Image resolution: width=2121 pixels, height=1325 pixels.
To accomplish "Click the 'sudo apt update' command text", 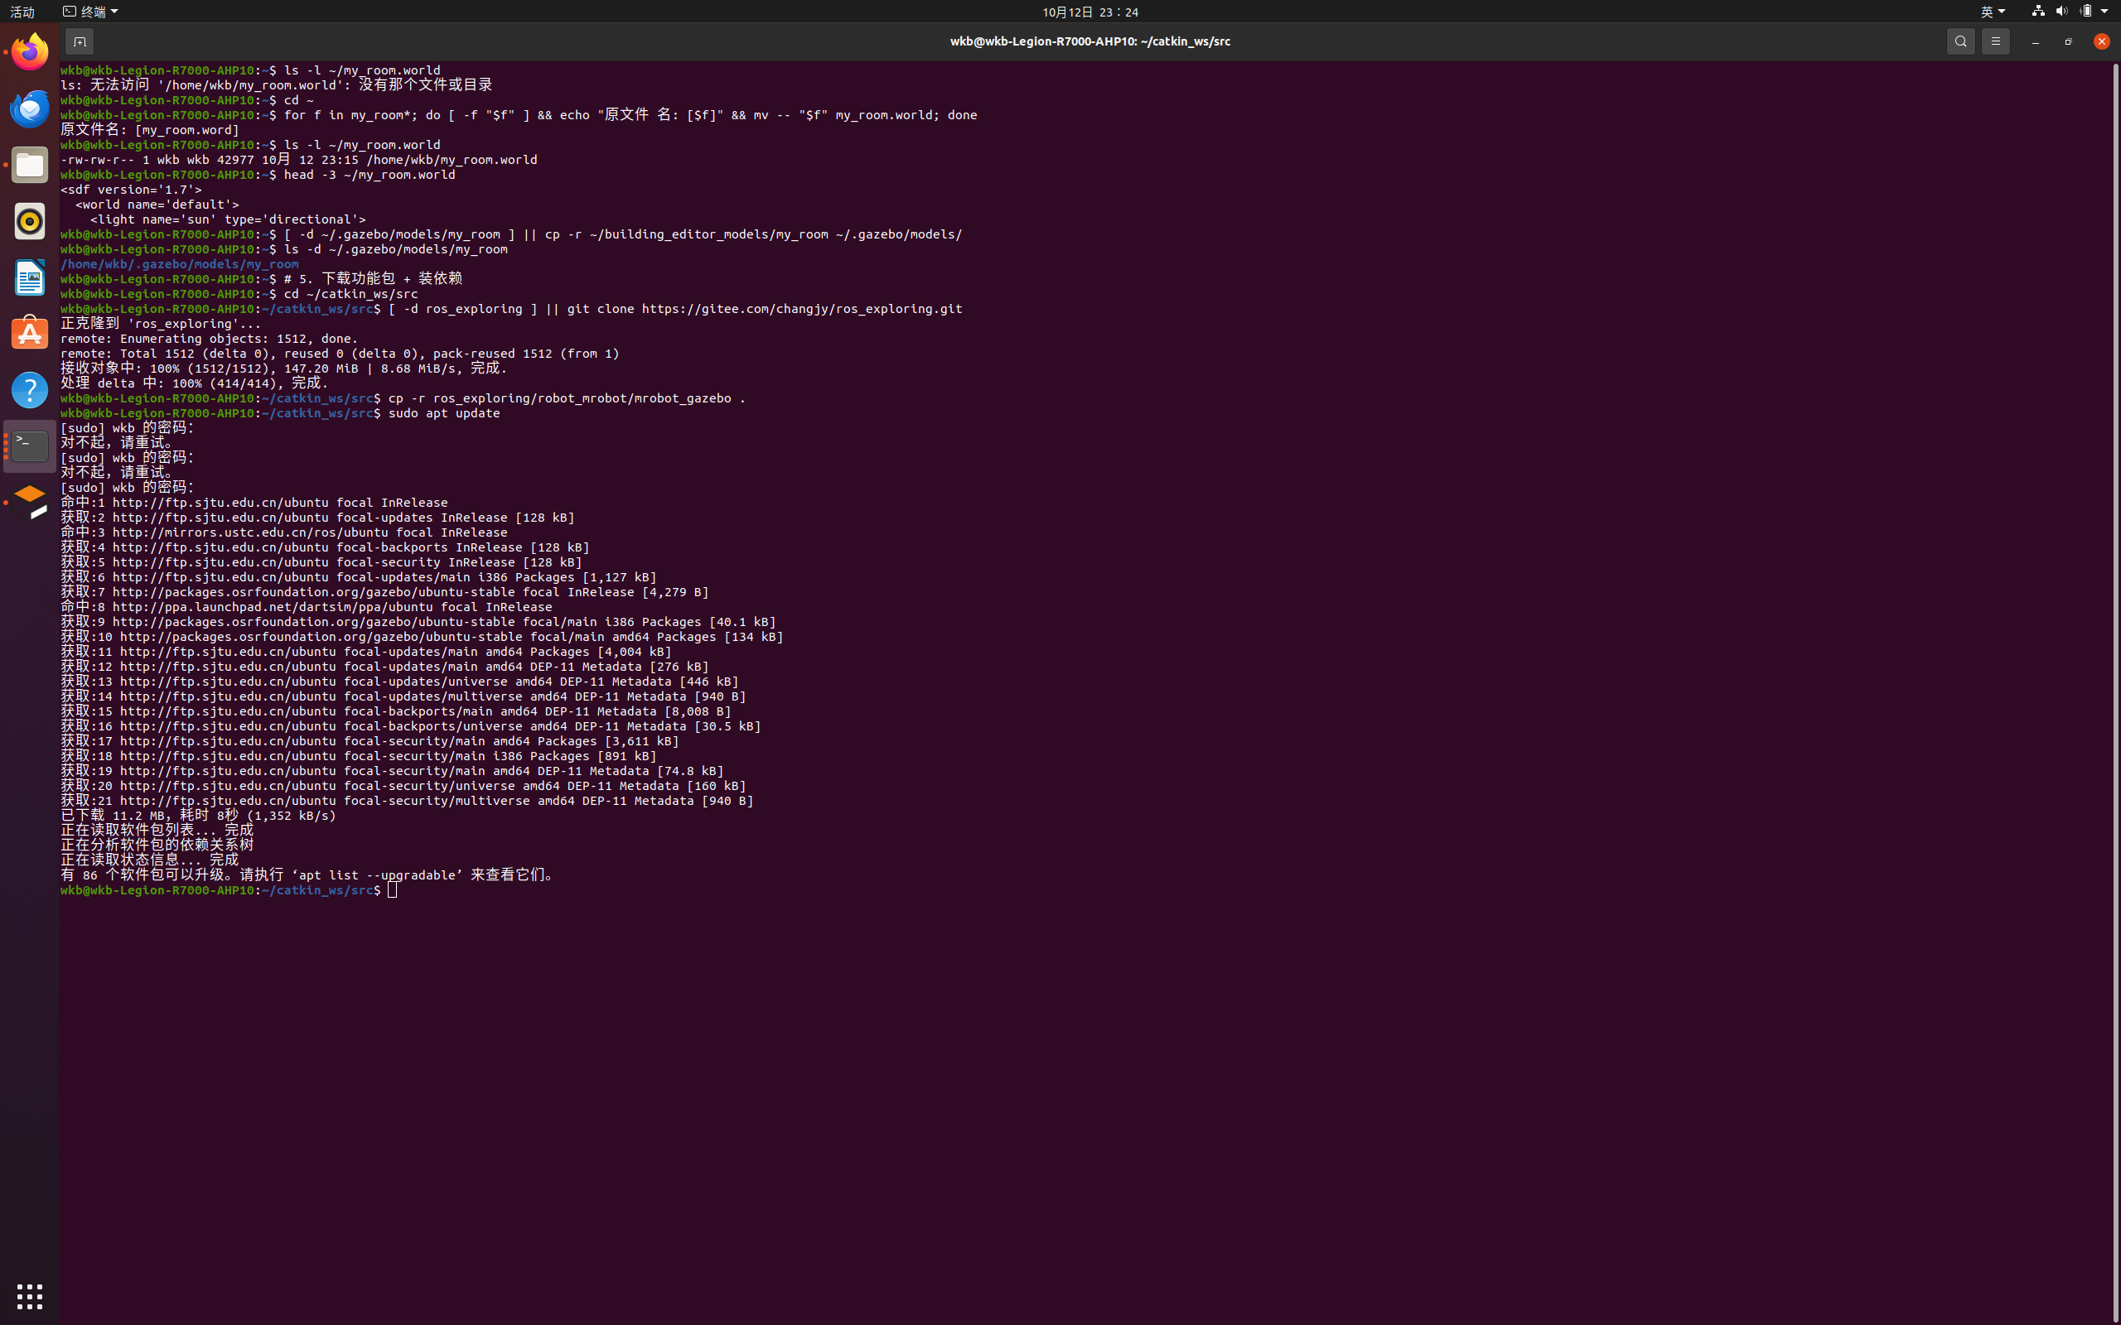I will pos(443,412).
